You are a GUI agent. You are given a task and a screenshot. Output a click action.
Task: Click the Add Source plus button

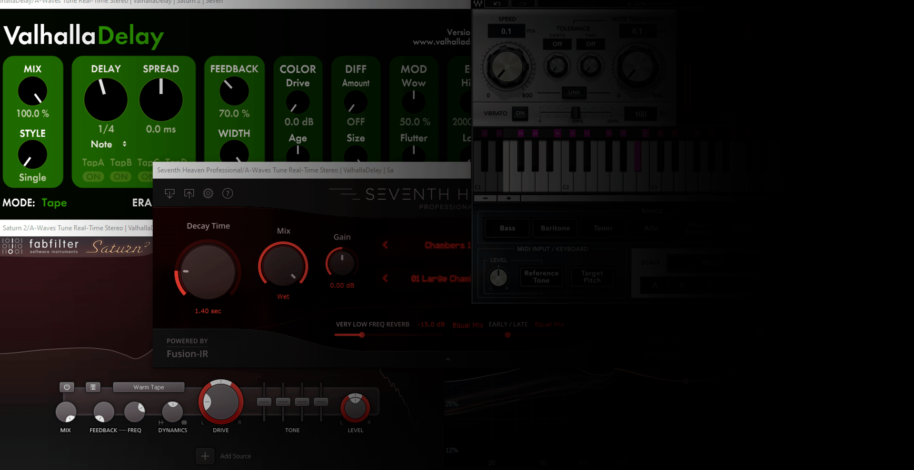[x=205, y=456]
